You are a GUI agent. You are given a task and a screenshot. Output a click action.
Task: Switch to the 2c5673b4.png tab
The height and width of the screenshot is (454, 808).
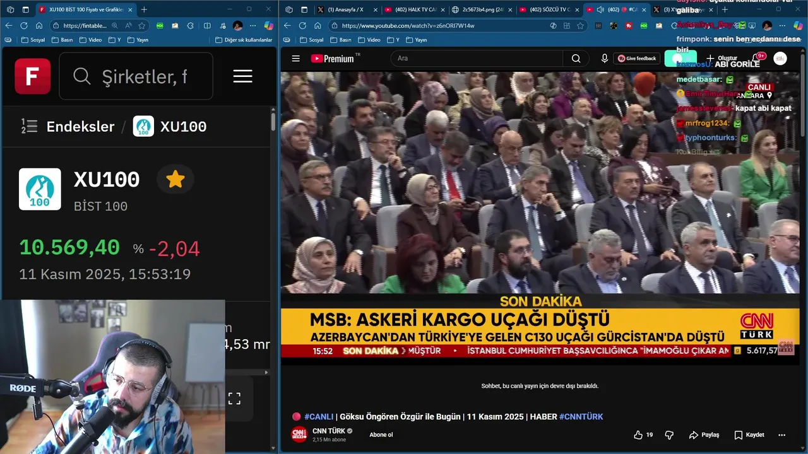(482, 9)
